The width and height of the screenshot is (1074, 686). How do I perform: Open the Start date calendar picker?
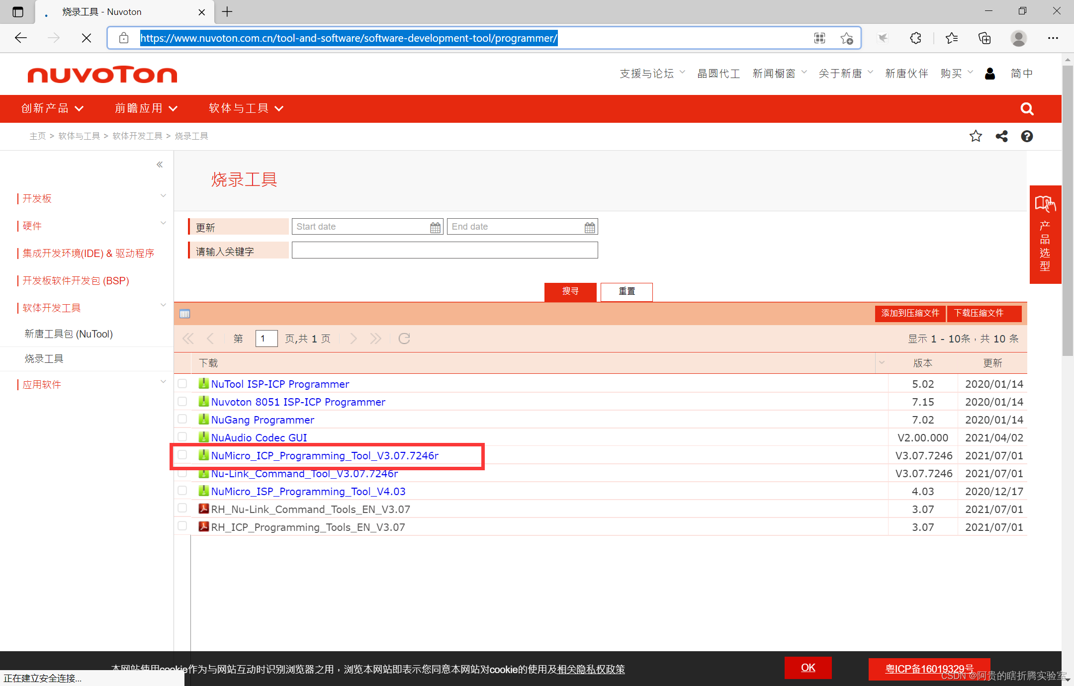[435, 227]
